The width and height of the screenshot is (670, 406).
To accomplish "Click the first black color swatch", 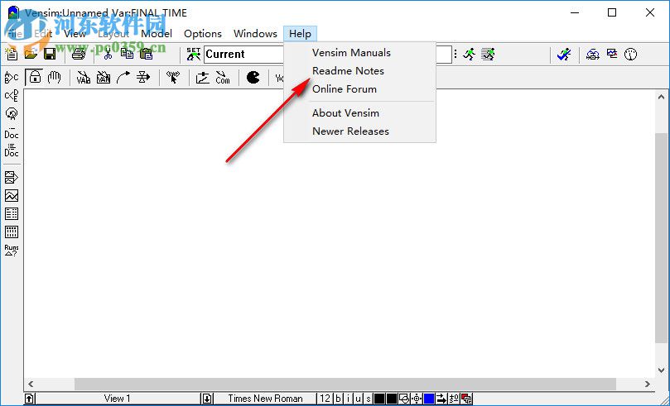I will [x=379, y=399].
